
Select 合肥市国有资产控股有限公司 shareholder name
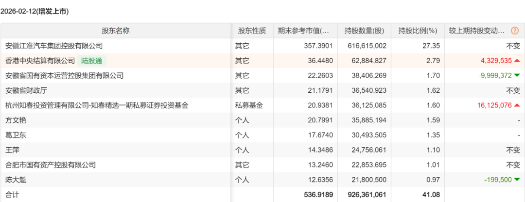coord(51,165)
